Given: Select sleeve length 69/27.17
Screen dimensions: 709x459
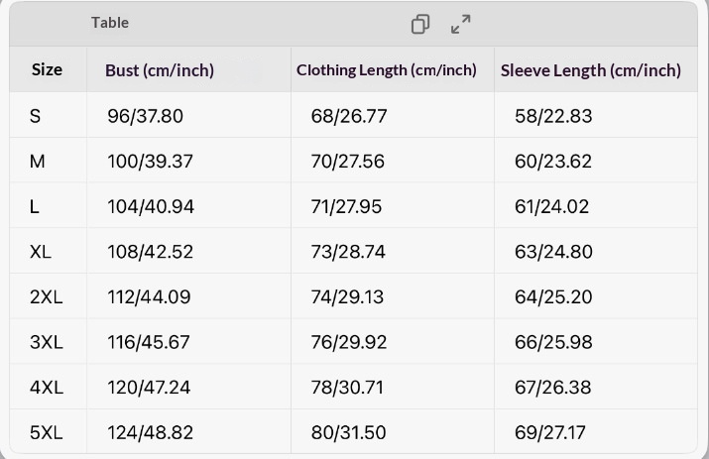Looking at the screenshot, I should point(550,433).
